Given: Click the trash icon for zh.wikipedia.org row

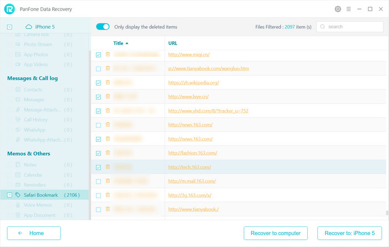Looking at the screenshot, I should pos(108,82).
